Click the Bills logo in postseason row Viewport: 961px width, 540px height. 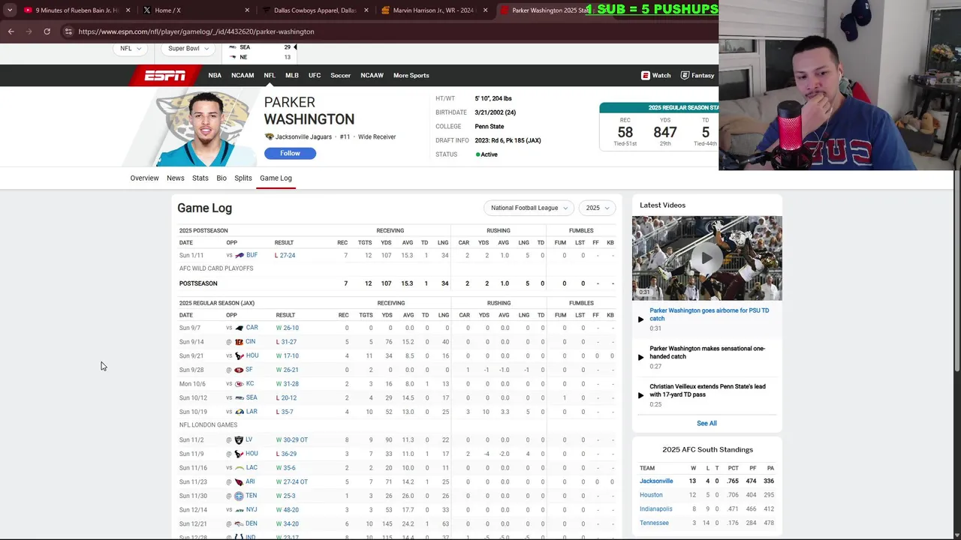tap(239, 256)
